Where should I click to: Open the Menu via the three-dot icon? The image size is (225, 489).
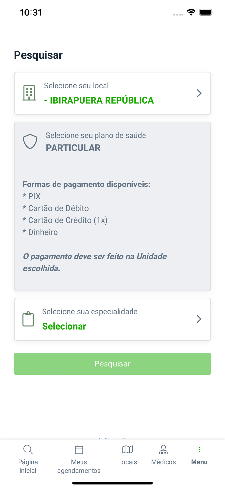[x=199, y=449]
